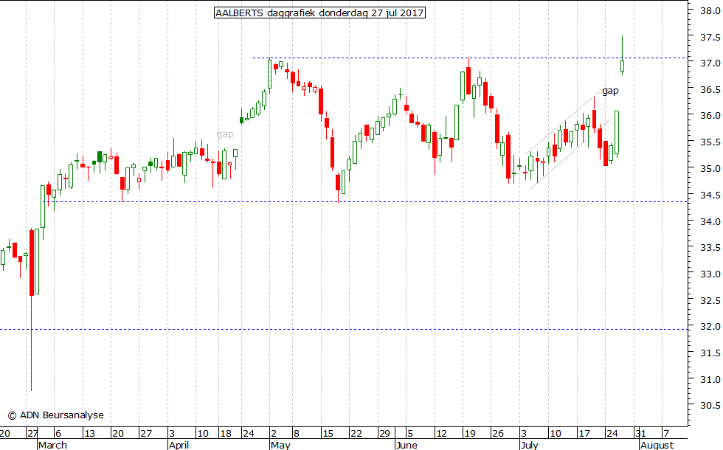The width and height of the screenshot is (723, 450).
Task: Click the date label 12 in June
Action: coord(441,434)
